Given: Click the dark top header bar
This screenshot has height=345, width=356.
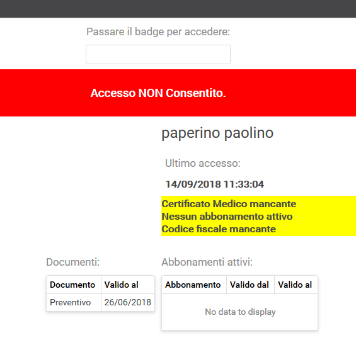Looking at the screenshot, I should 178,9.
